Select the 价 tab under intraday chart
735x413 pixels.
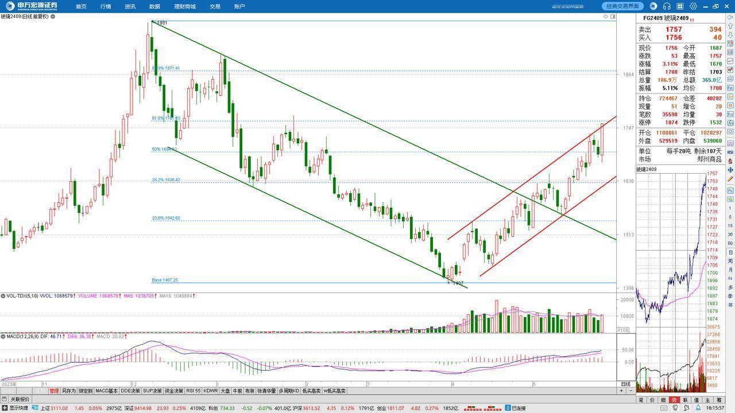pyautogui.click(x=652, y=400)
